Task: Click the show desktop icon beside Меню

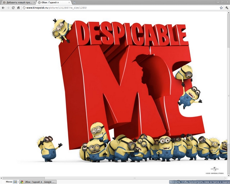Action: pyautogui.click(x=15, y=182)
